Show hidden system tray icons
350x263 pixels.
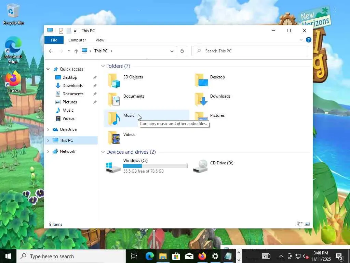[281, 256]
